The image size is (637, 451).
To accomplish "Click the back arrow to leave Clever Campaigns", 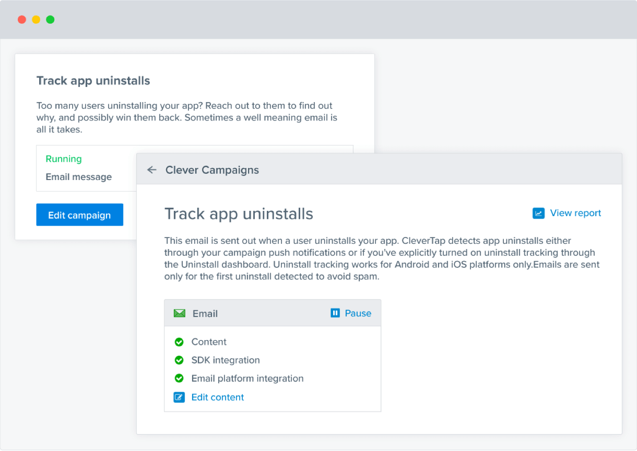I will [152, 170].
